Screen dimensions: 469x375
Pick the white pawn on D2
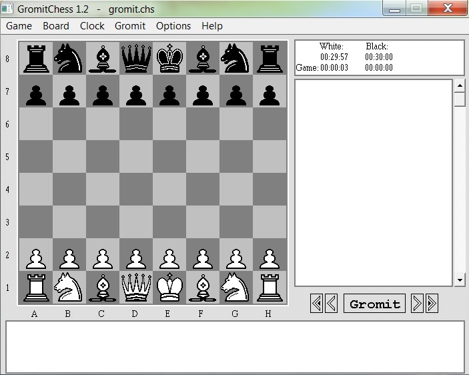coord(136,259)
